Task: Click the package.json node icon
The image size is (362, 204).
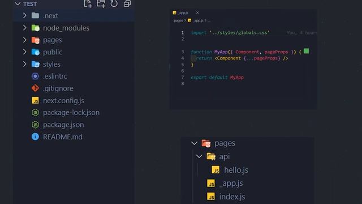Action: click(x=35, y=125)
